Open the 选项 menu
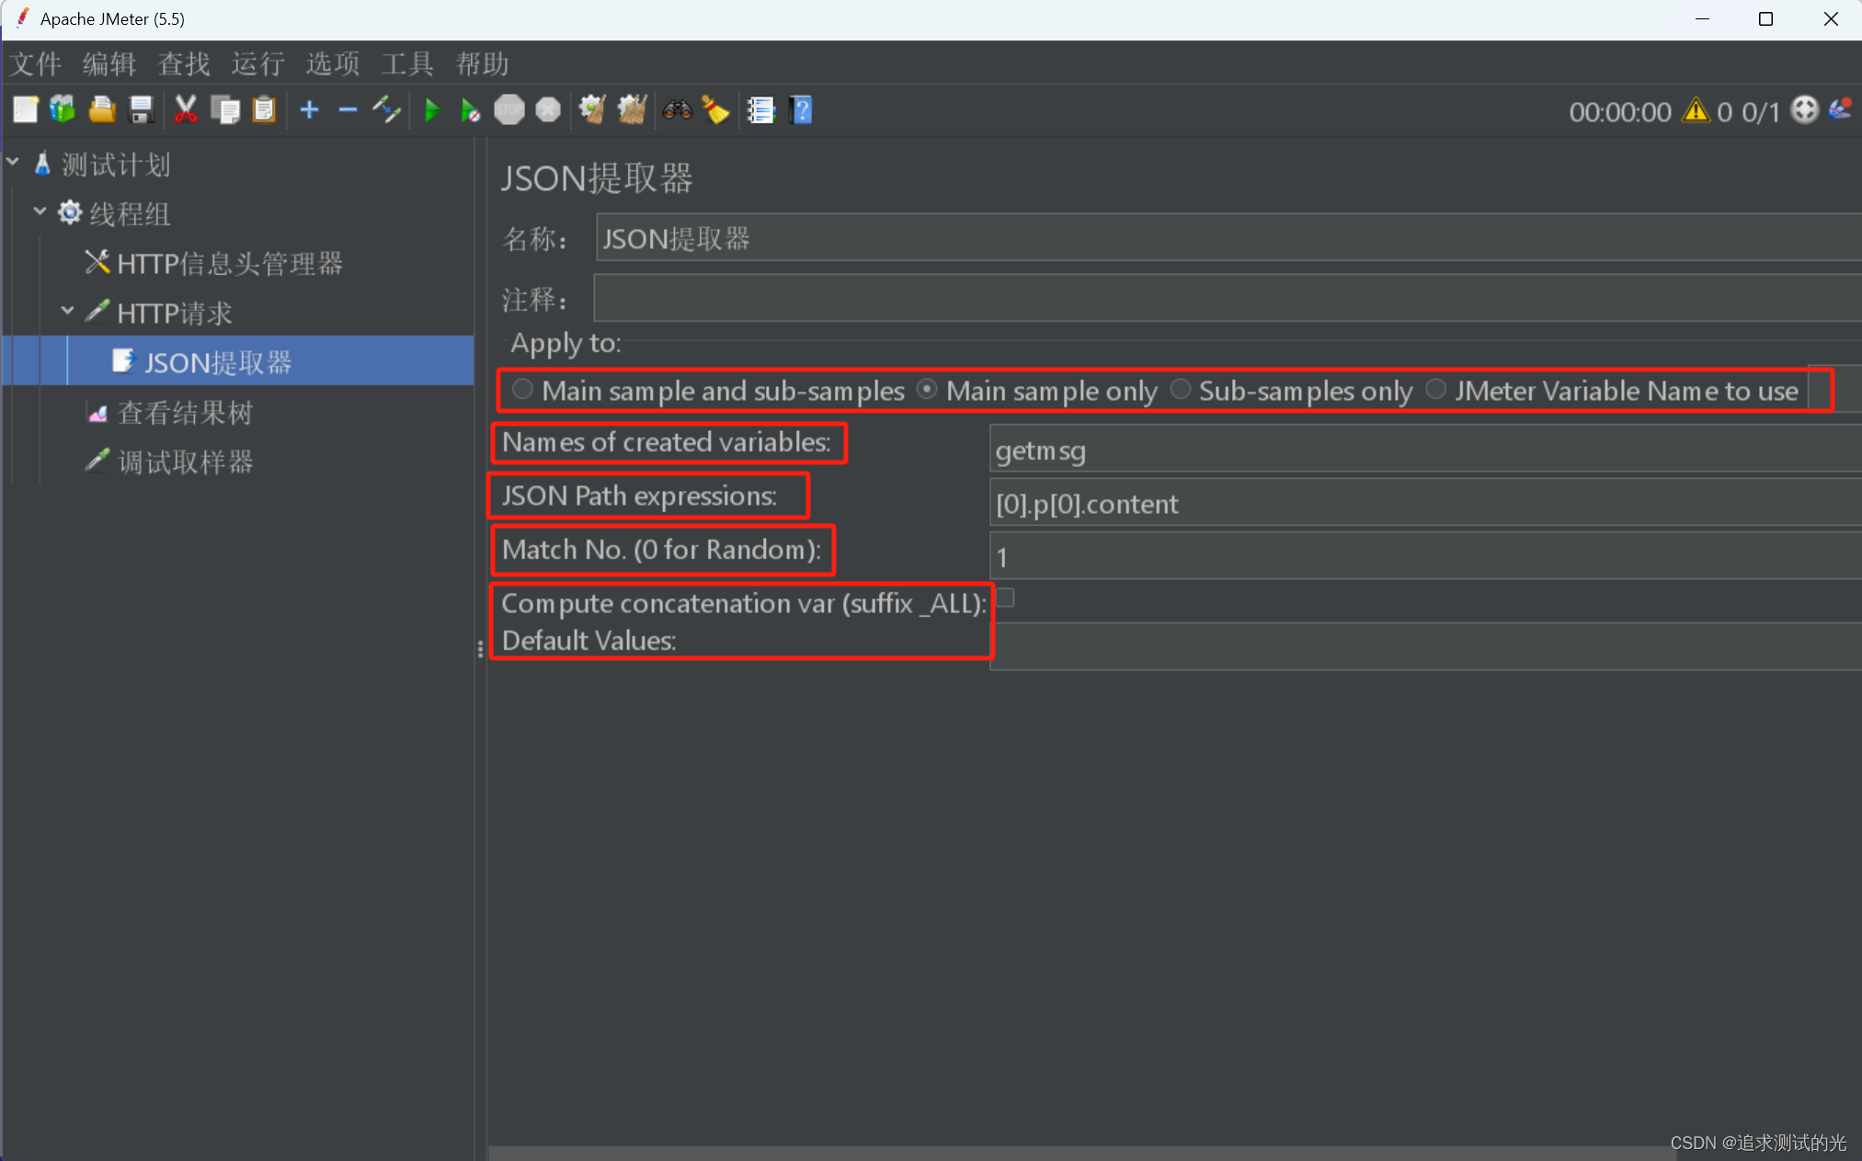1862x1161 pixels. pos(333,63)
